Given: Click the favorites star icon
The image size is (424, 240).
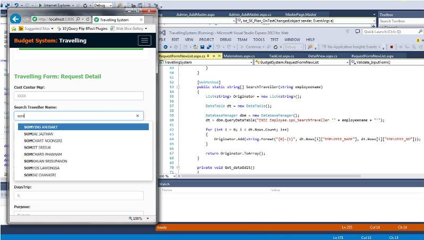Looking at the screenshot, I should tap(13, 28).
